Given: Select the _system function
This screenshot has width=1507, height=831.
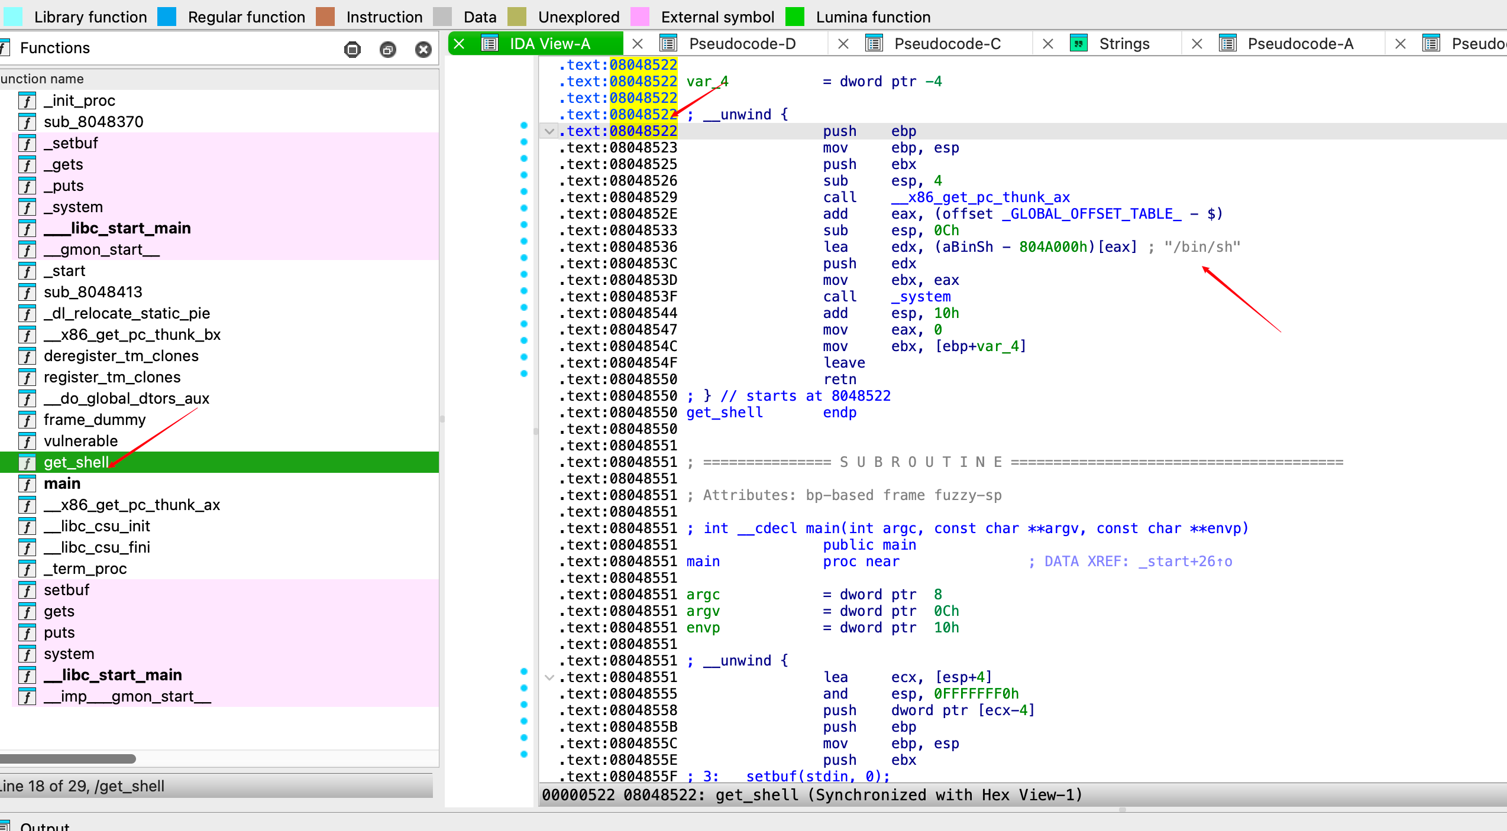Looking at the screenshot, I should (x=219, y=207).
